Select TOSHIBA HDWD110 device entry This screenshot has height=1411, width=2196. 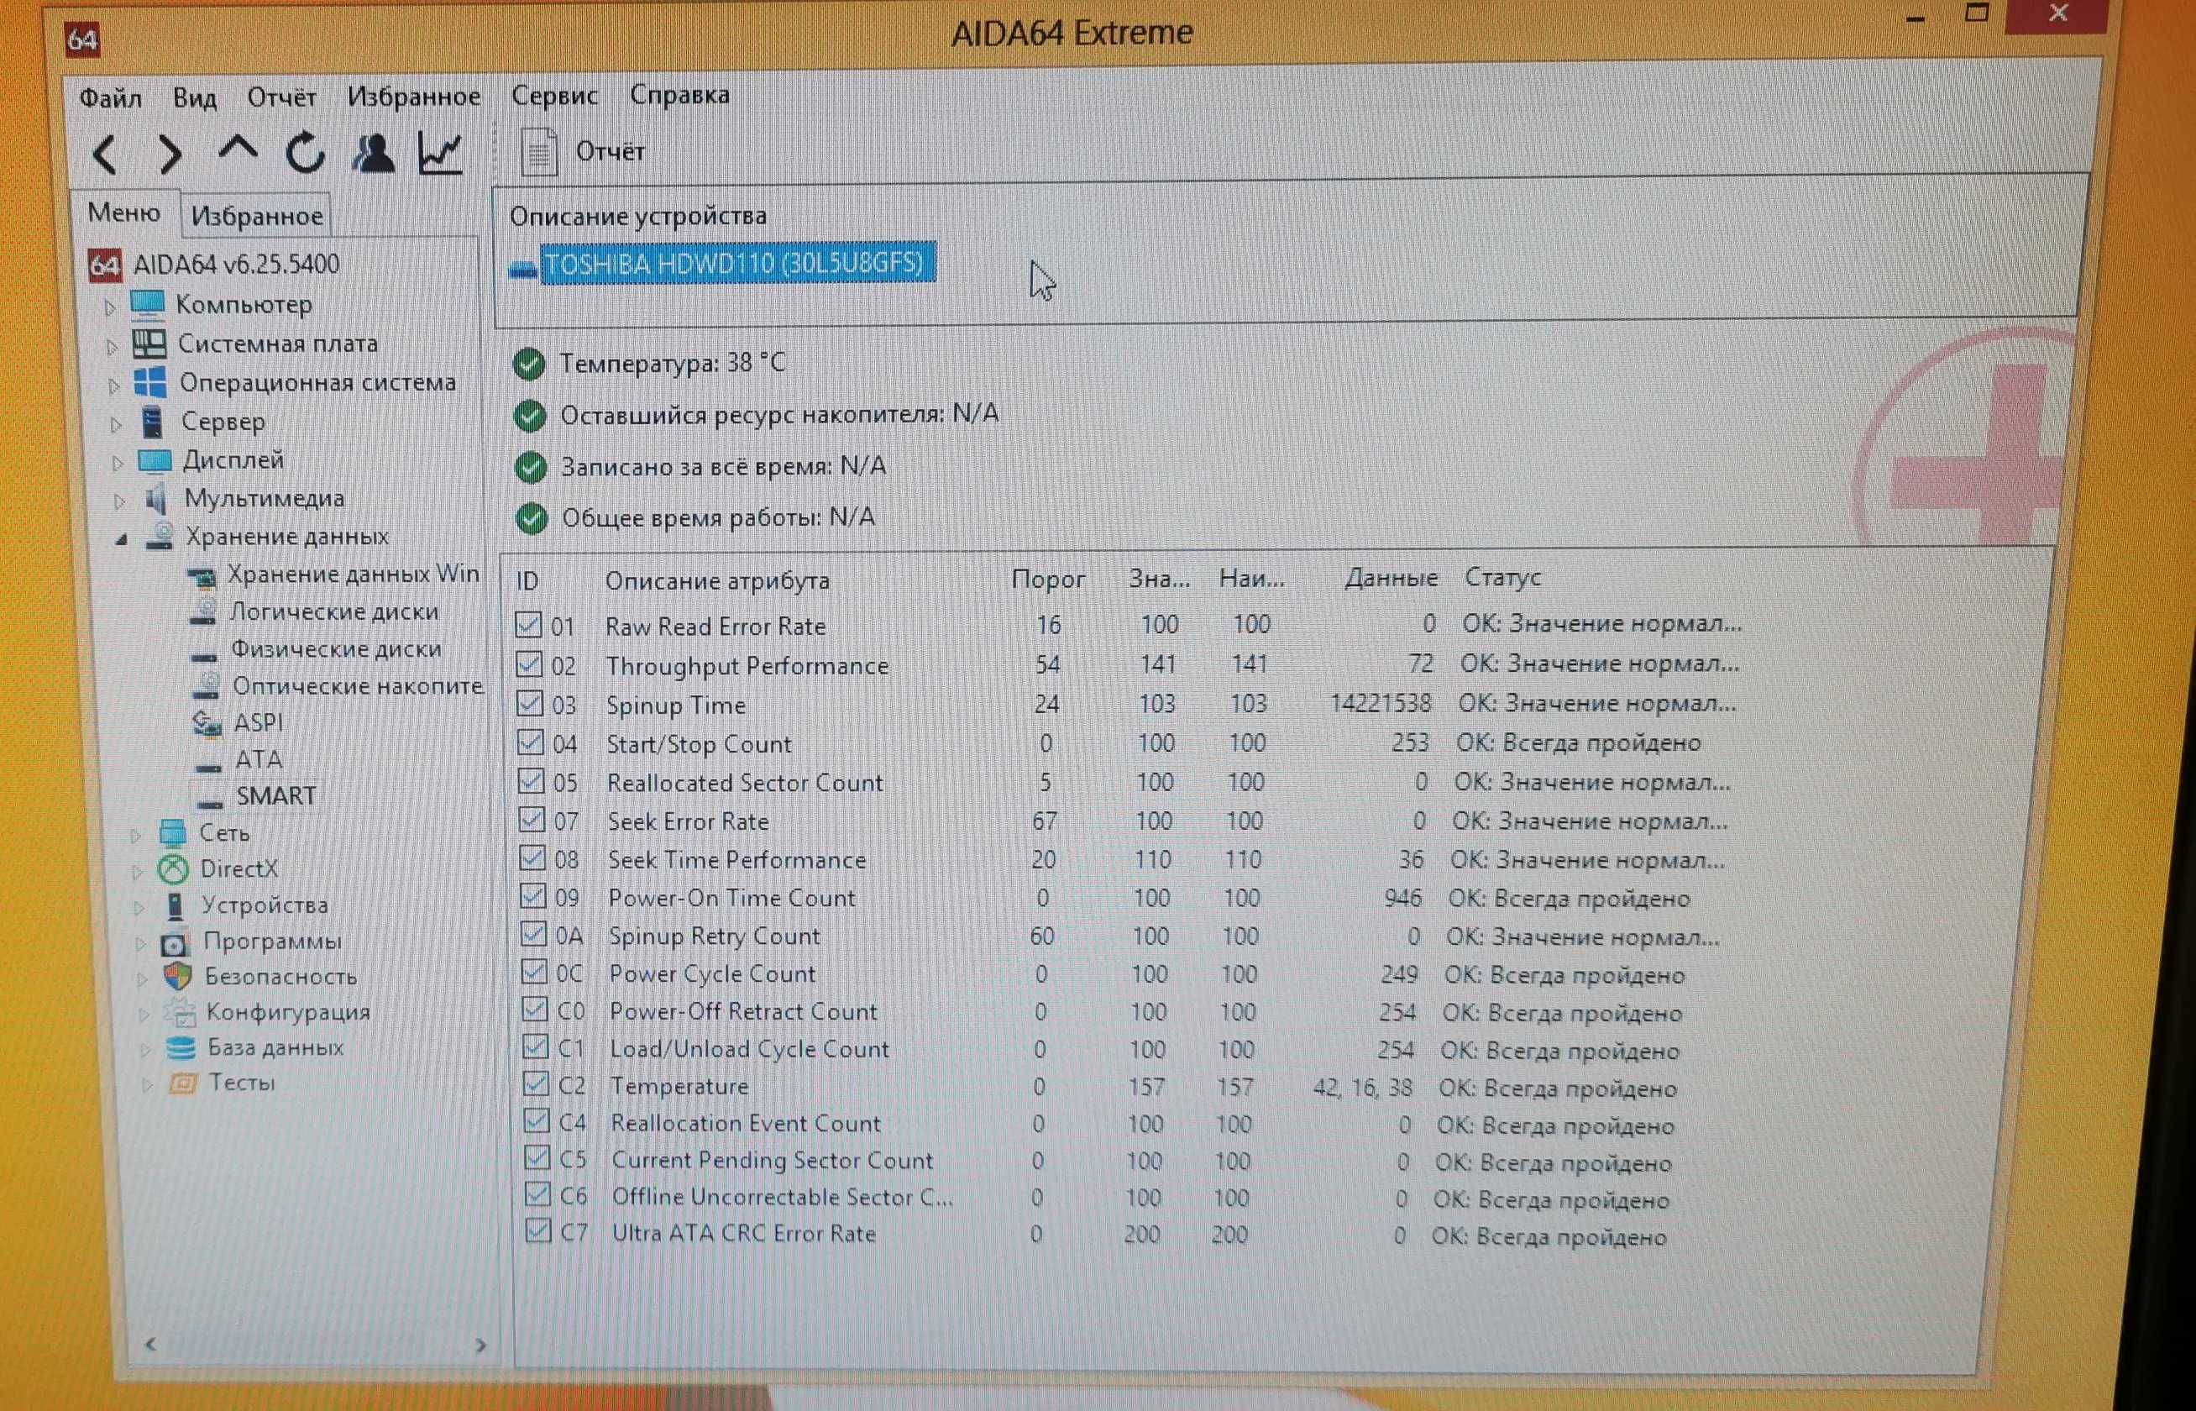click(737, 264)
